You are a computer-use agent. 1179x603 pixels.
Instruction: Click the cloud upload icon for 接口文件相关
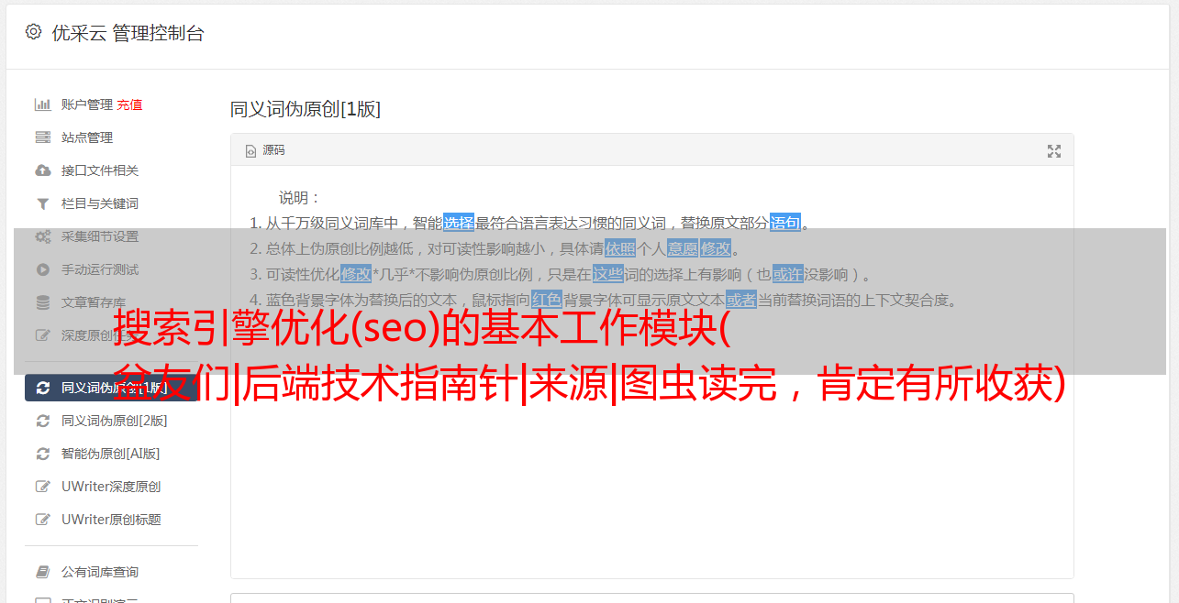click(42, 170)
